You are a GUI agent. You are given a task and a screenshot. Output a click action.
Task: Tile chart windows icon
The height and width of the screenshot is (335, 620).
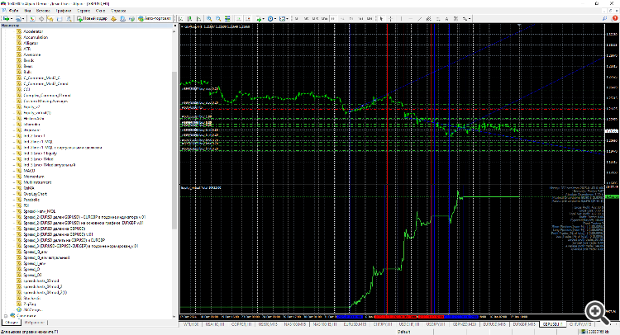(227, 18)
